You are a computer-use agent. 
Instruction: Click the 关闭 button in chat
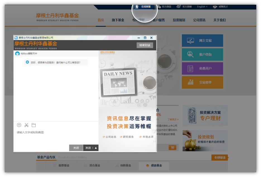(x=76, y=148)
